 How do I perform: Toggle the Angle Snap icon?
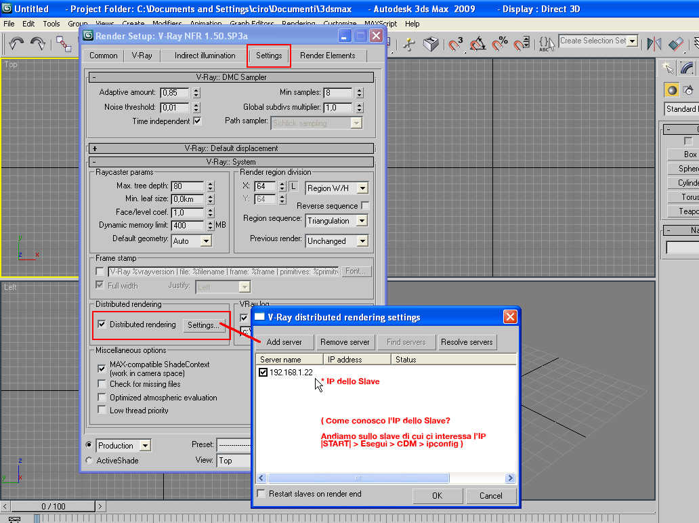[478, 43]
